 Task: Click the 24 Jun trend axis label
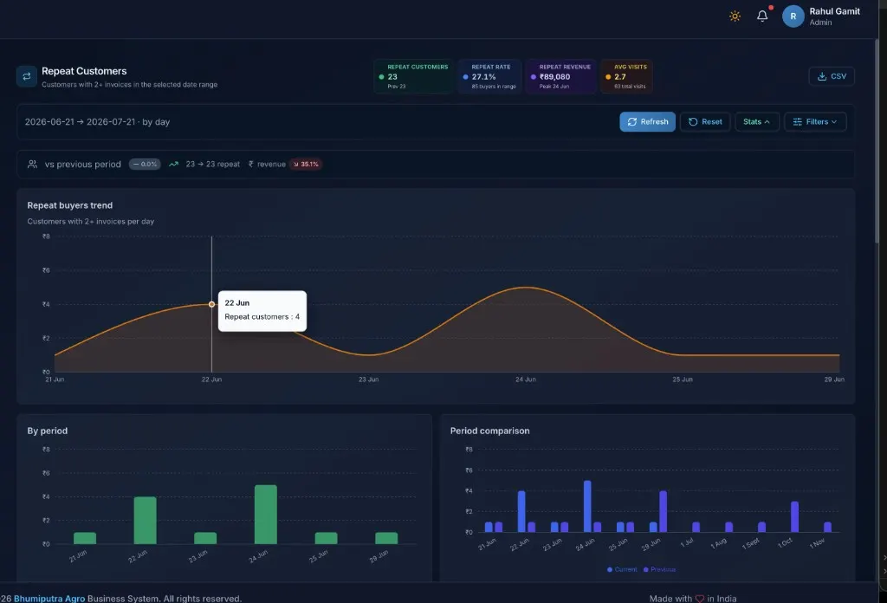click(x=526, y=379)
